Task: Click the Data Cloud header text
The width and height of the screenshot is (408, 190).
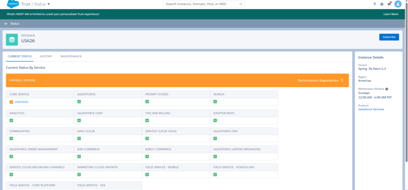Action: (86, 131)
